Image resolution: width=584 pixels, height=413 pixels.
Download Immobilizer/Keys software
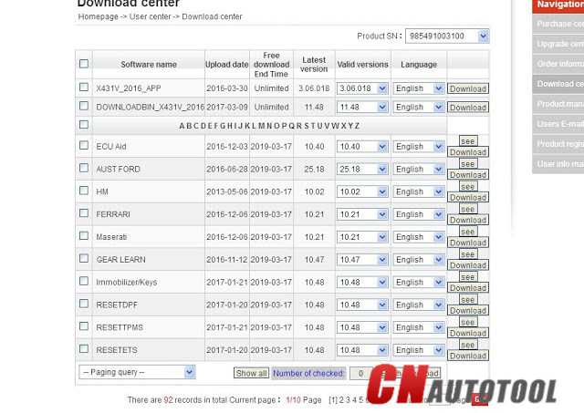[x=468, y=288]
